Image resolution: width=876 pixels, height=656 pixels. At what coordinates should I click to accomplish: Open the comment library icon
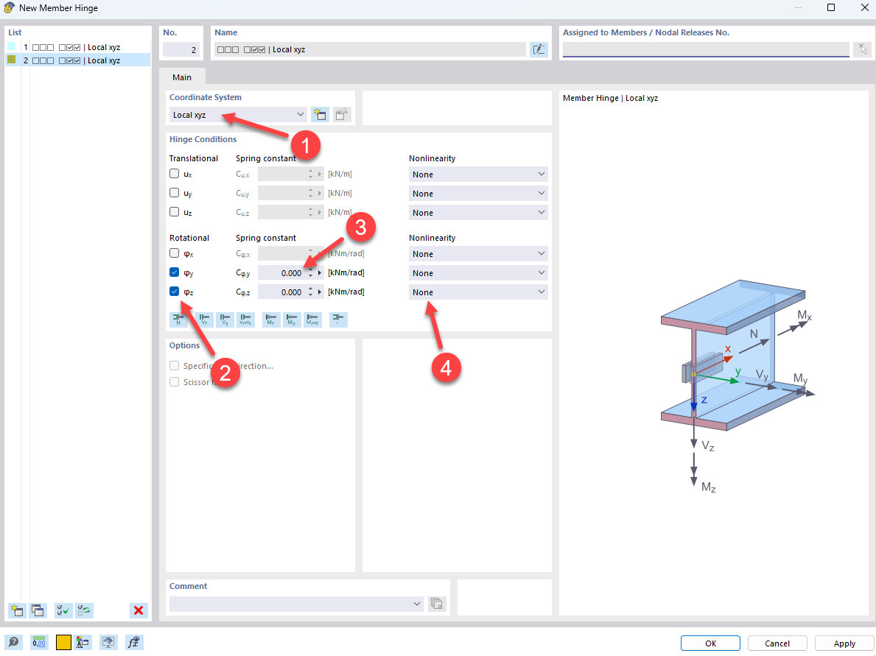pos(437,604)
